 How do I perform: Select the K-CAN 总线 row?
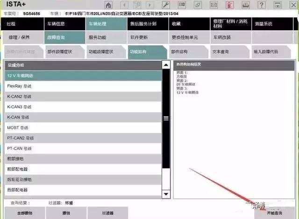[83, 117]
